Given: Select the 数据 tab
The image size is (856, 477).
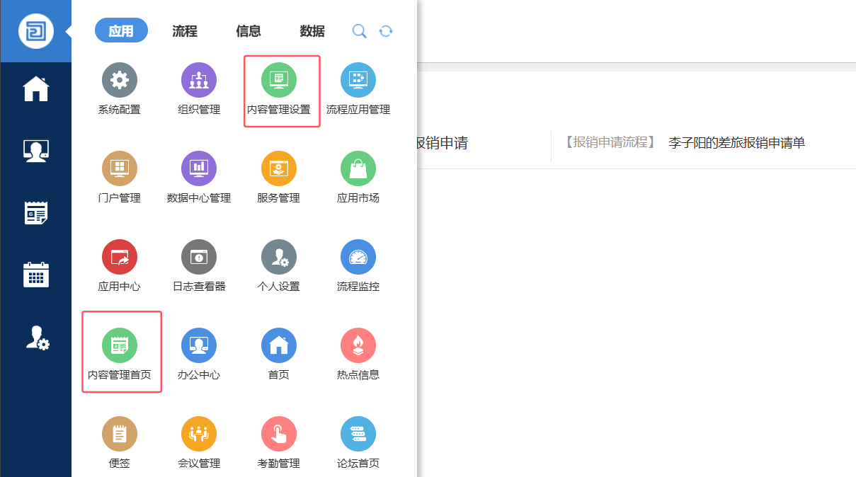Looking at the screenshot, I should tap(312, 31).
